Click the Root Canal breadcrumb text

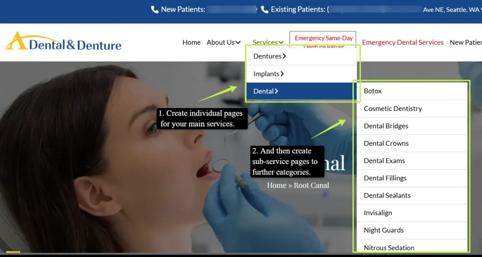point(311,185)
